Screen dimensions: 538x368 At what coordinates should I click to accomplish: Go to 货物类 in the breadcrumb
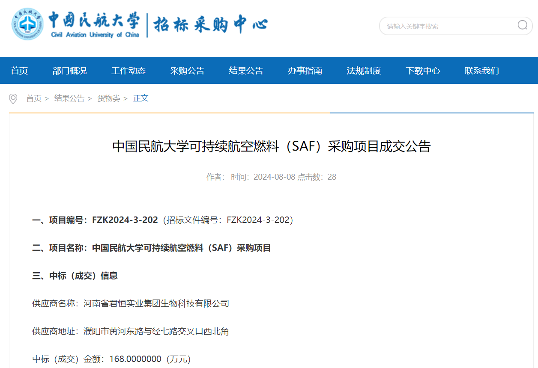point(109,98)
